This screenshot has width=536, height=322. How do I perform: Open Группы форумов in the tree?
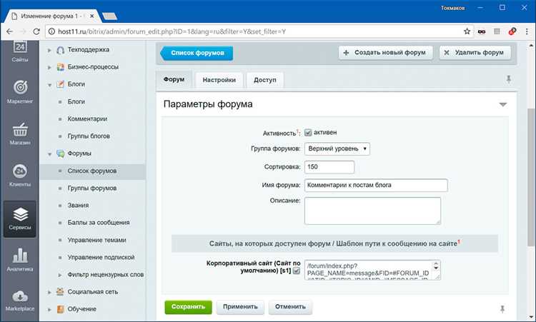[x=92, y=188]
